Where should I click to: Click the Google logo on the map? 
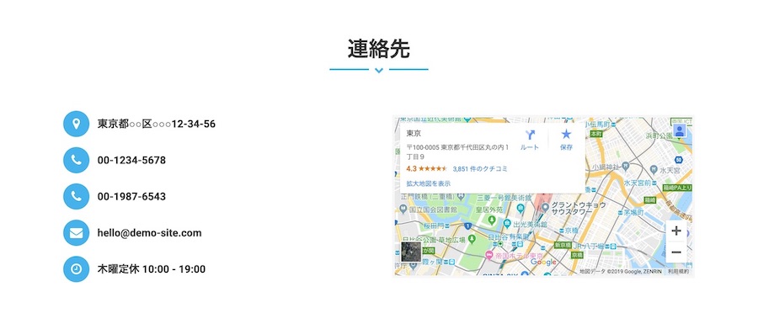(543, 262)
